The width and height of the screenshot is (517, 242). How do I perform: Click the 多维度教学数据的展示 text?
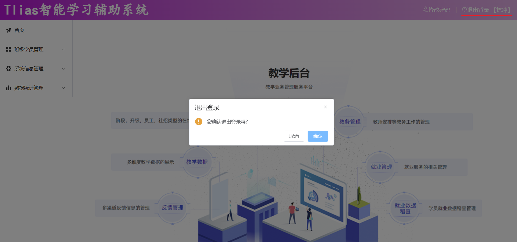[x=151, y=162]
